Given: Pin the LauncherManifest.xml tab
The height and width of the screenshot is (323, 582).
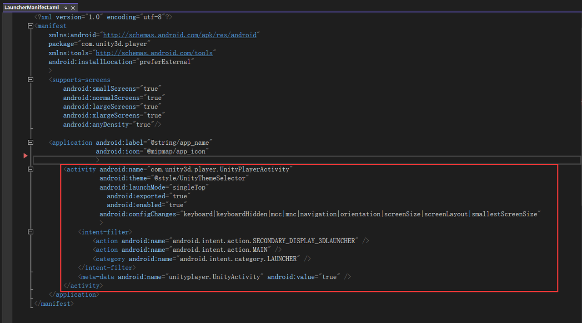Looking at the screenshot, I should 65,8.
